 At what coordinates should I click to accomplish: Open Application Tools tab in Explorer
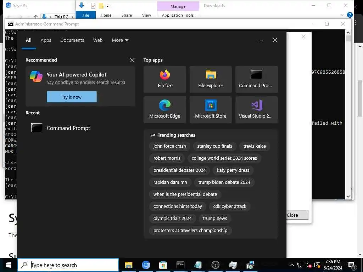click(178, 15)
